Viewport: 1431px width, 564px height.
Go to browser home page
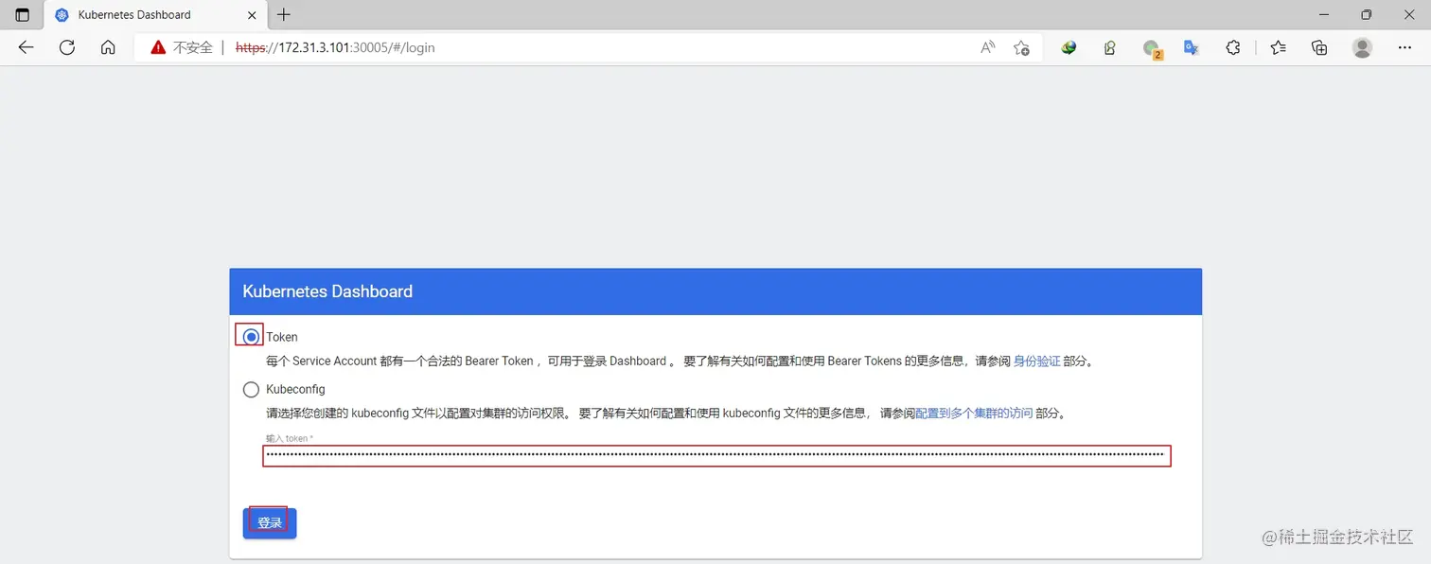pyautogui.click(x=108, y=47)
